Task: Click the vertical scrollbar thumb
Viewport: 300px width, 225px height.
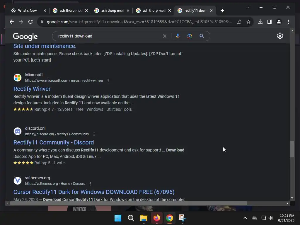Action: pos(292,149)
